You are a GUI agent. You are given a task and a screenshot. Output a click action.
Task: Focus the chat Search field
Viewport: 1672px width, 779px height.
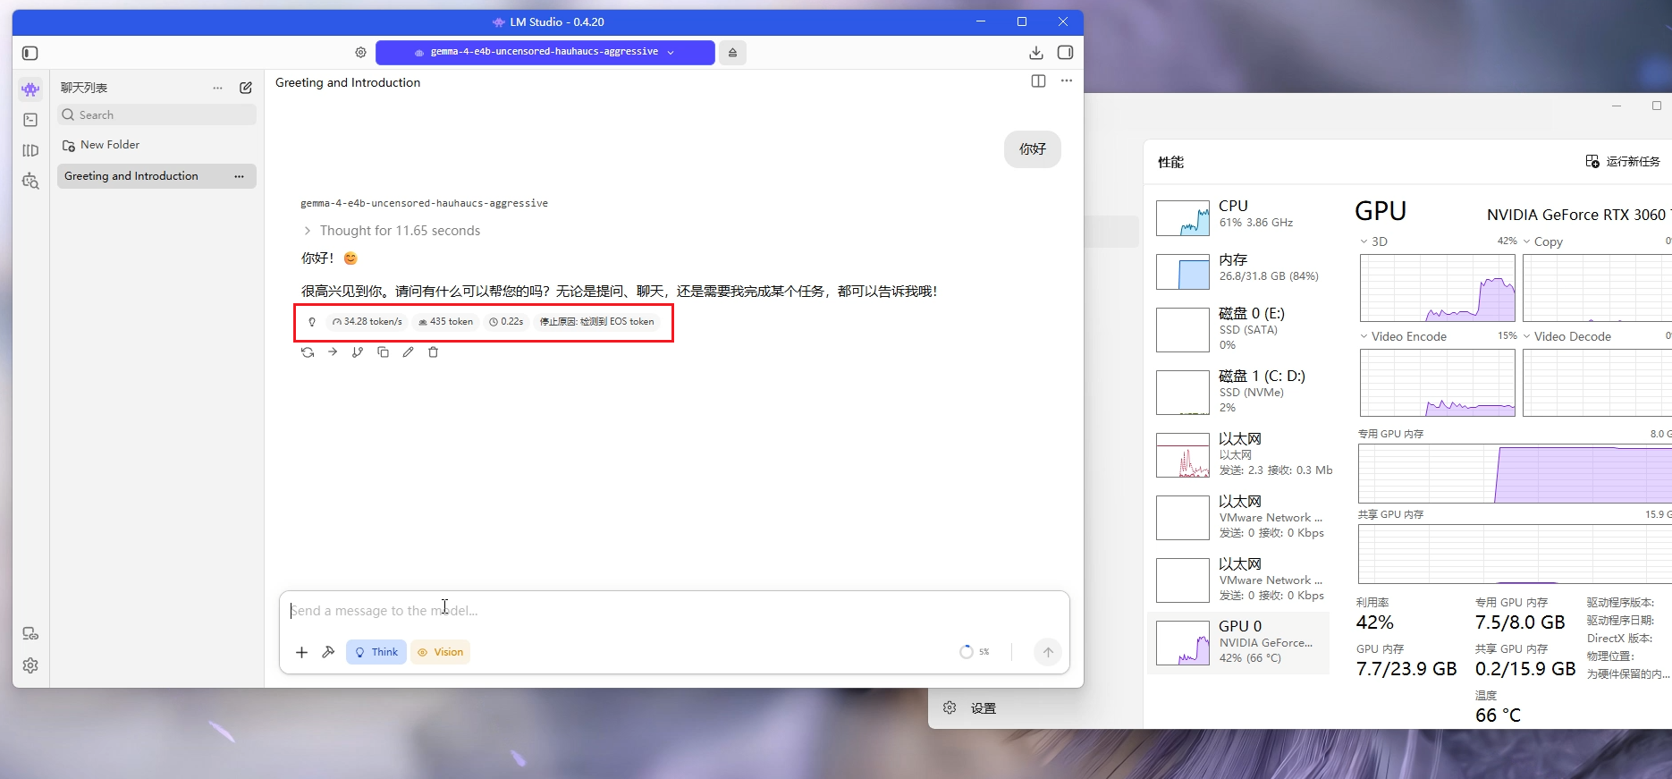(x=156, y=114)
